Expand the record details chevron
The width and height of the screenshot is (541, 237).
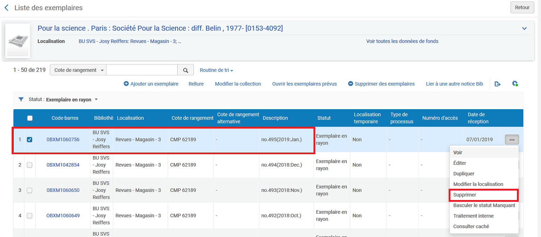[x=524, y=29]
